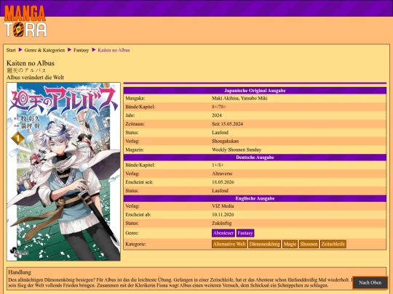Screen dimensions: 393x294
Task: Open Genre & Kategorien breadcrumb link
Action: [44, 50]
